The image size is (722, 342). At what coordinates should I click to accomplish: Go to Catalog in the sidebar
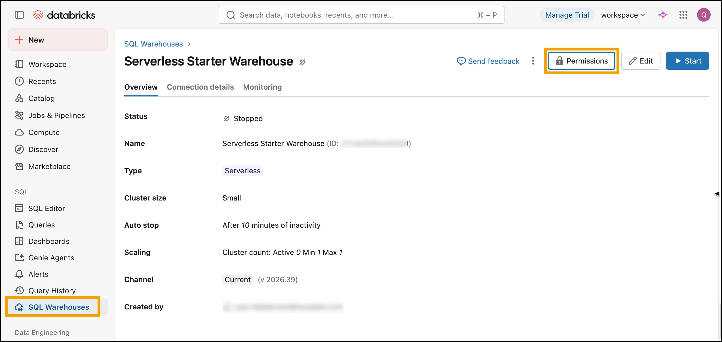point(58,98)
